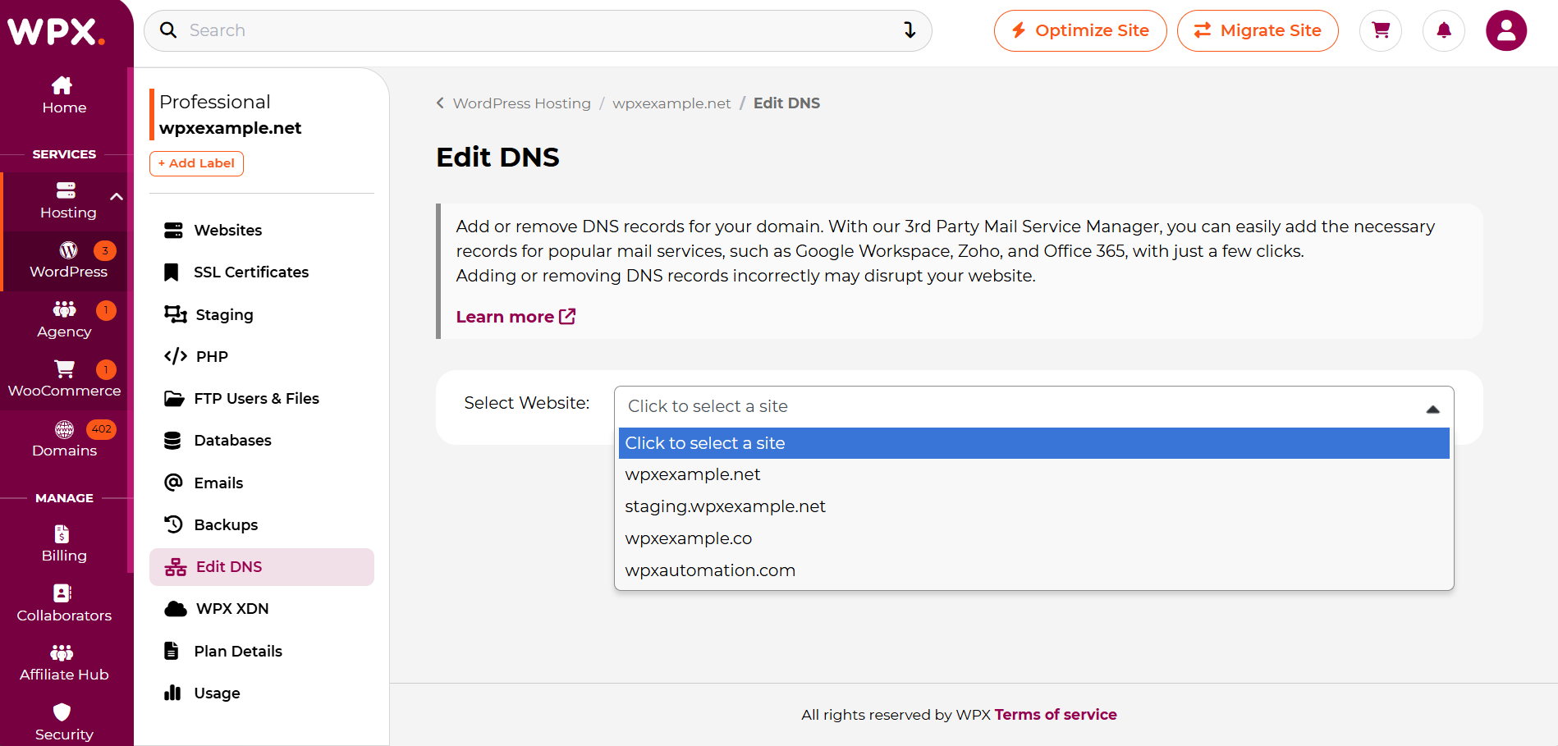This screenshot has width=1558, height=746.
Task: Click the Add Label button
Action: click(x=196, y=163)
